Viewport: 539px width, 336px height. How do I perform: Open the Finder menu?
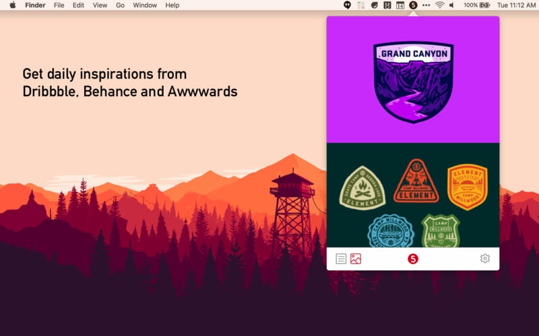pyautogui.click(x=35, y=5)
